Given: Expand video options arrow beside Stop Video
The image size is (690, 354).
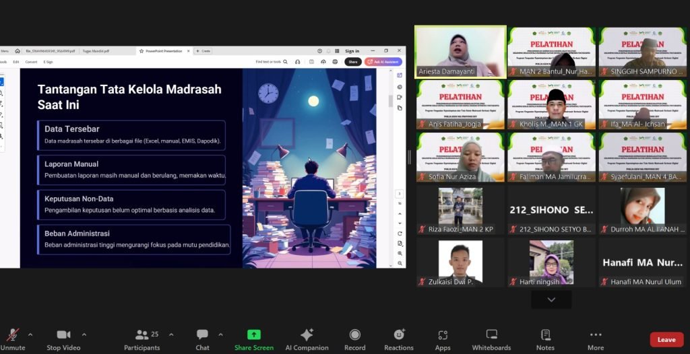Looking at the screenshot, I should pos(84,334).
